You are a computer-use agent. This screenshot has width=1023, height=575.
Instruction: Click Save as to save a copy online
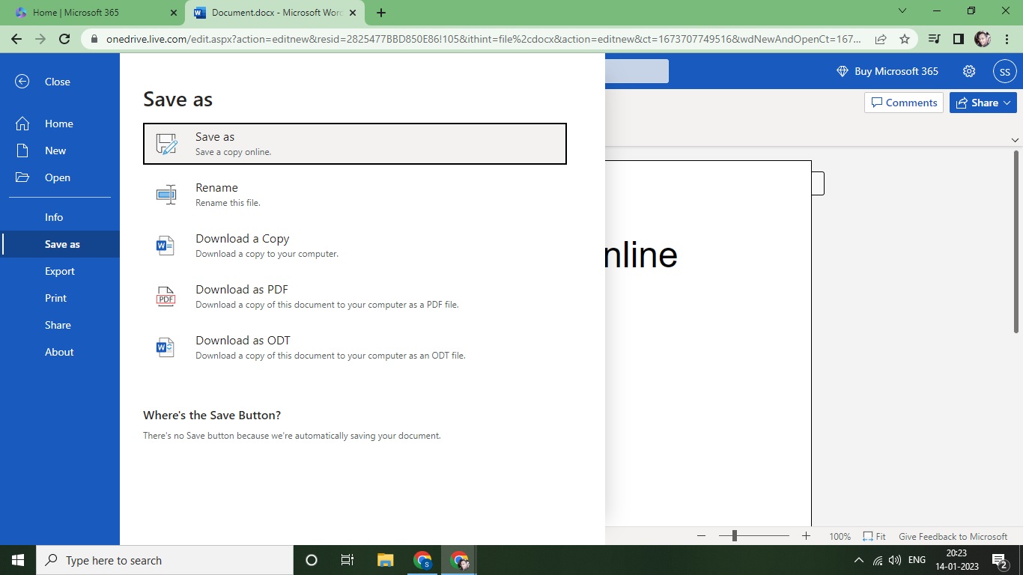tap(355, 144)
